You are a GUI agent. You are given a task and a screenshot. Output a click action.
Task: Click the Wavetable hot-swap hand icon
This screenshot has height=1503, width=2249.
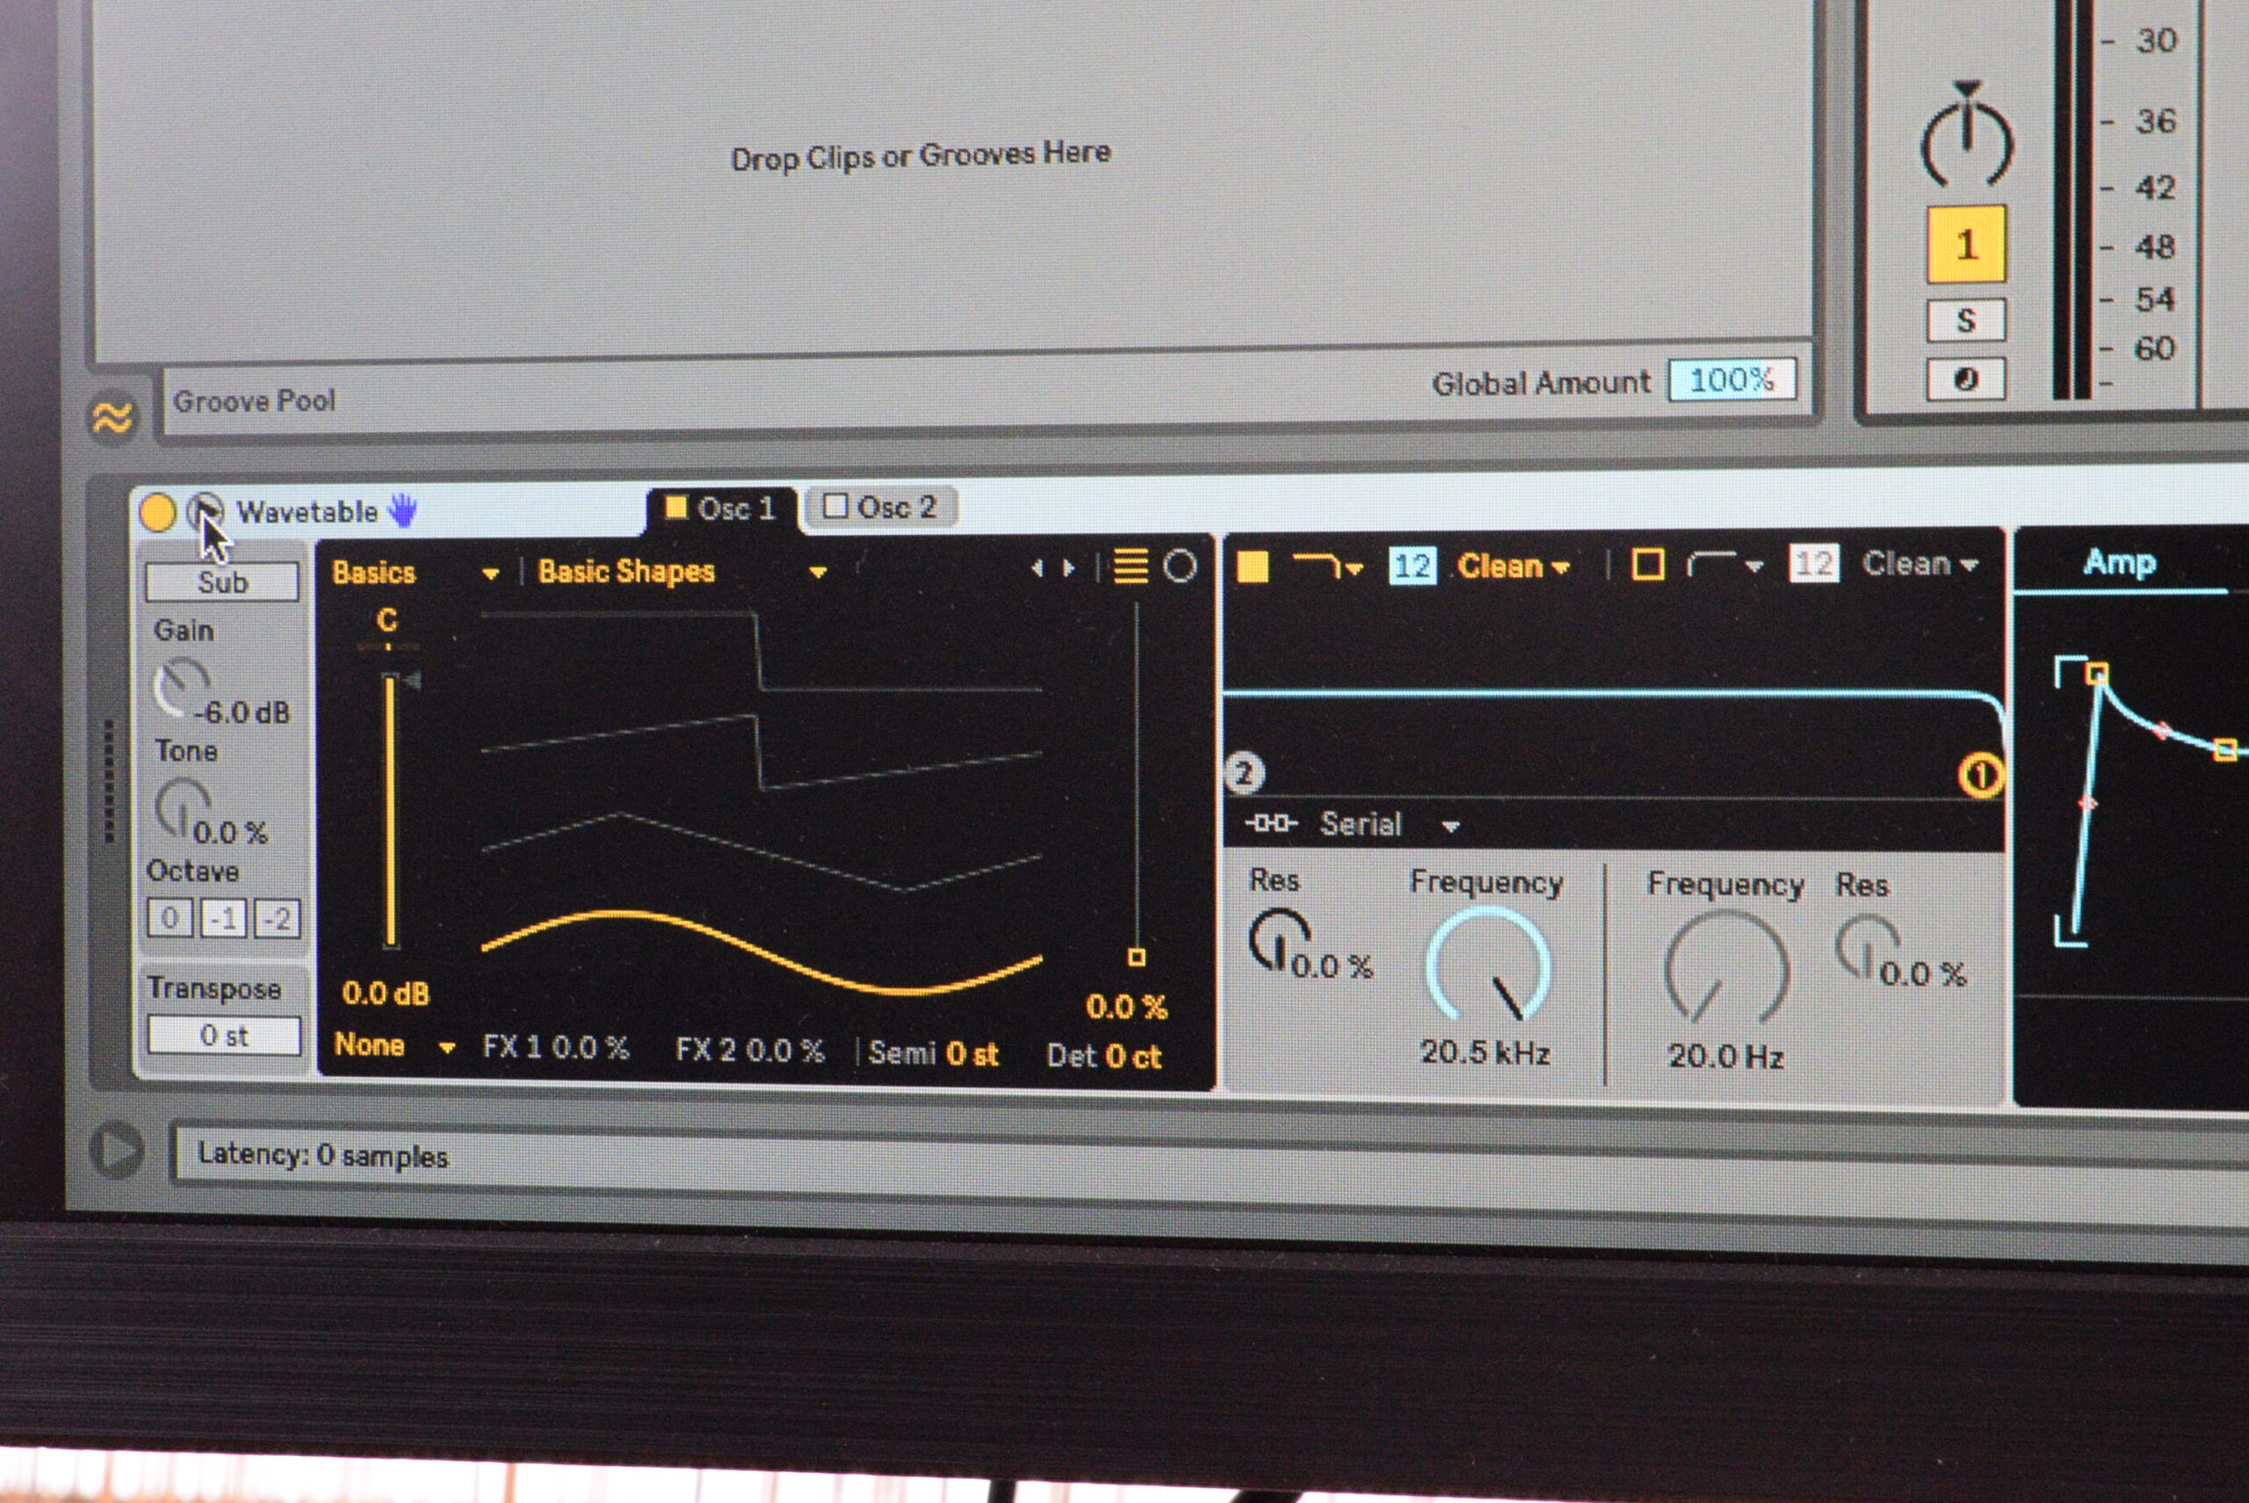click(403, 510)
